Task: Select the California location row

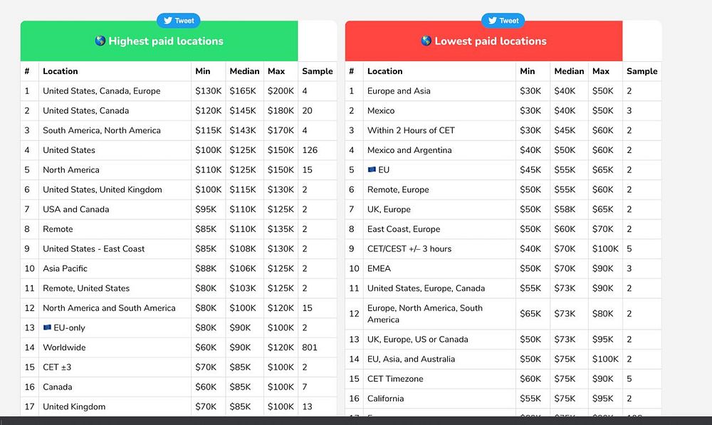Action: pos(503,399)
